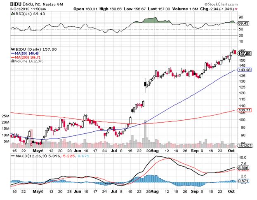Click the 'Nasdaq GM' exchange label
Viewport: 257px width, 200px height.
tap(53, 5)
